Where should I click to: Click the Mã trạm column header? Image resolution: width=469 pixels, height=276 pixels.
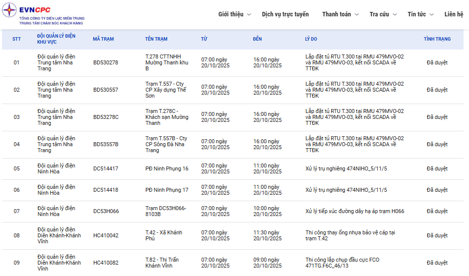coord(103,39)
